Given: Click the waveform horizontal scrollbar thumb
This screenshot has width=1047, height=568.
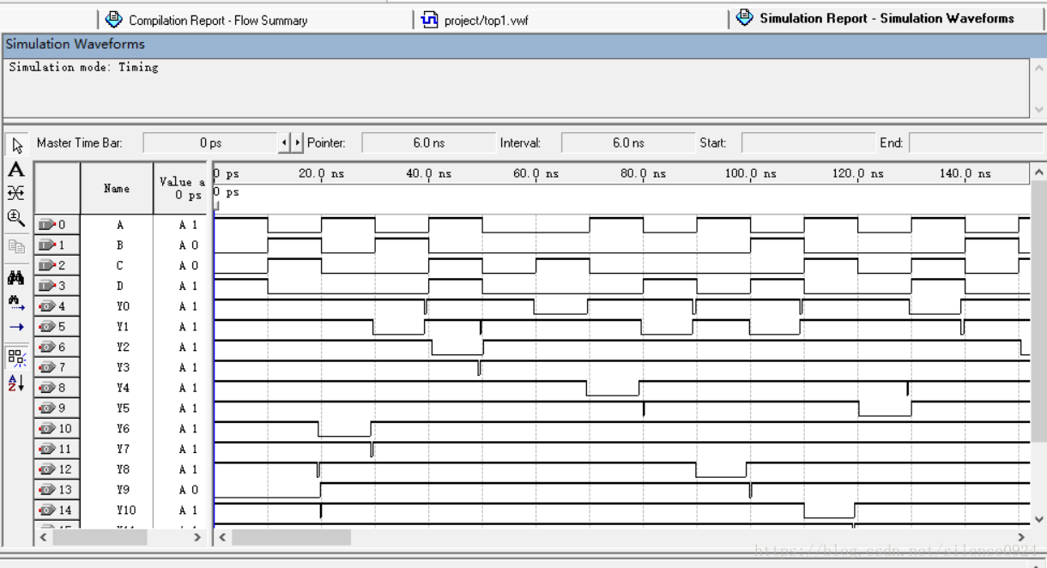Looking at the screenshot, I should (291, 537).
